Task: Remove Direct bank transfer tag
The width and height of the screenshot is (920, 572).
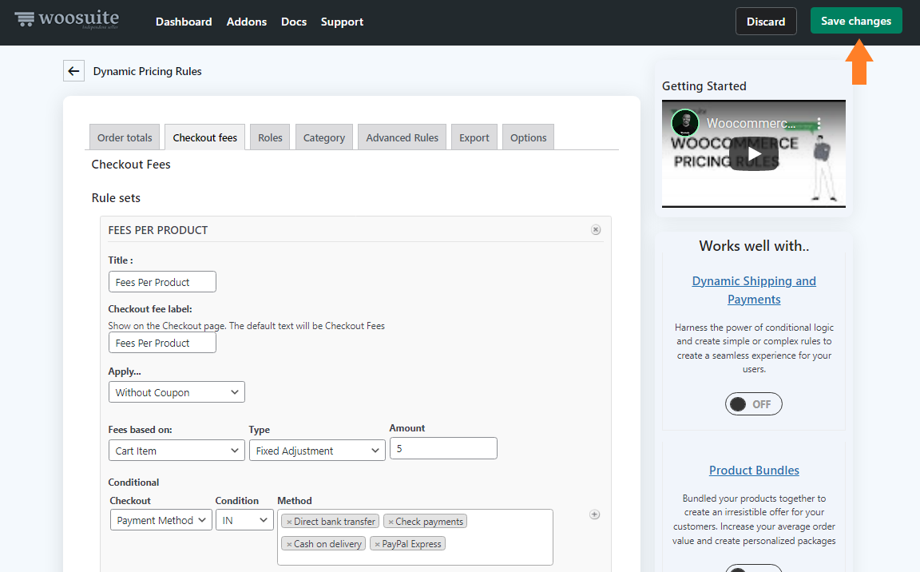Action: click(289, 522)
